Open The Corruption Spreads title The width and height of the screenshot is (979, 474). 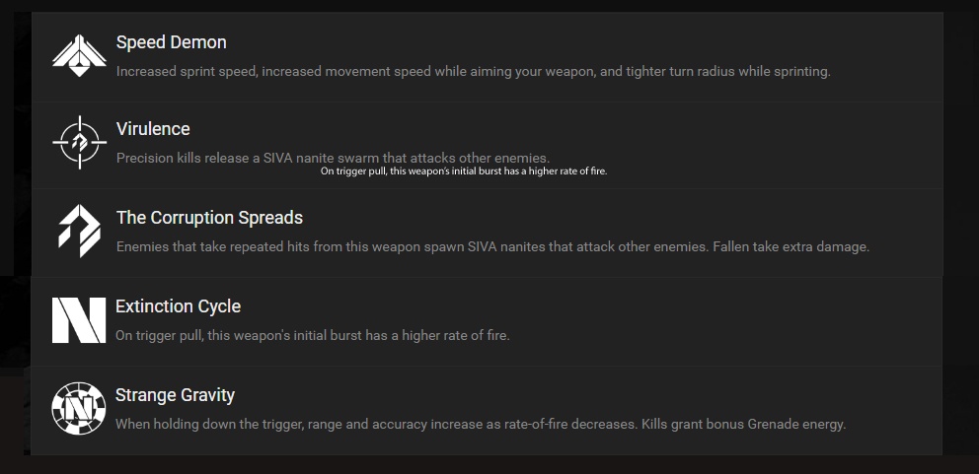[x=209, y=218]
